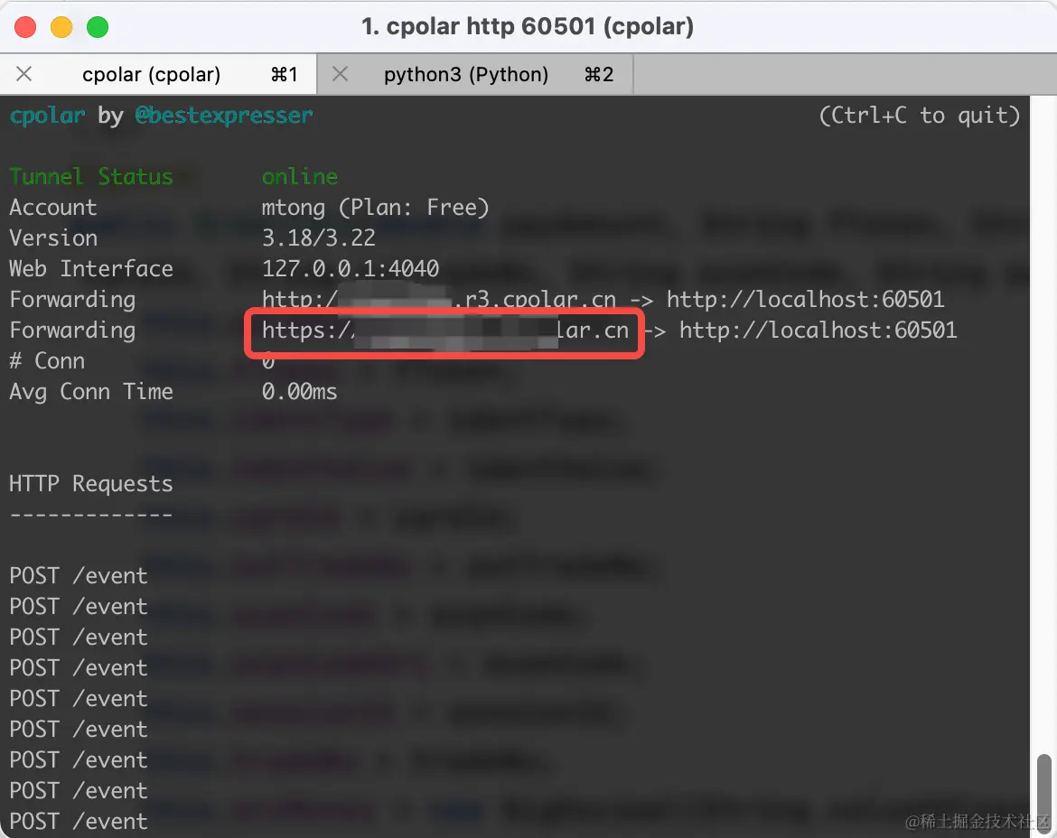
Task: Click the 'Avg Conn Time' label
Action: (91, 392)
